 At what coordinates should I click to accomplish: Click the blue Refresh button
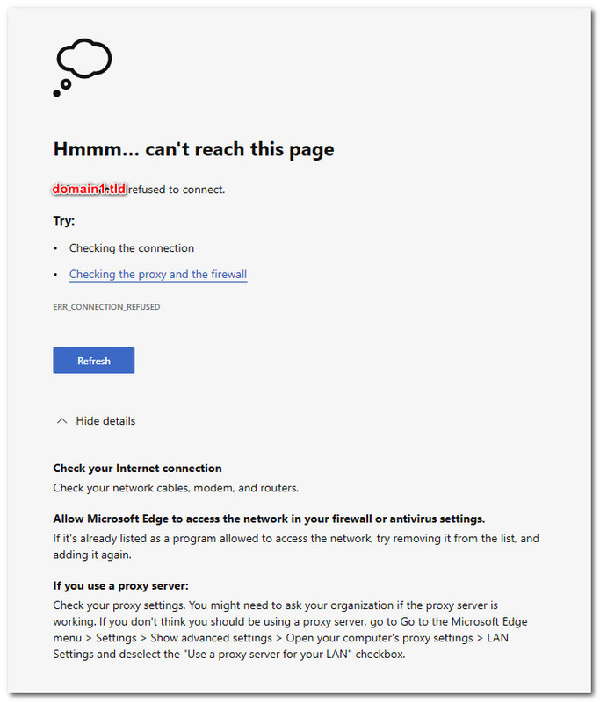click(94, 361)
